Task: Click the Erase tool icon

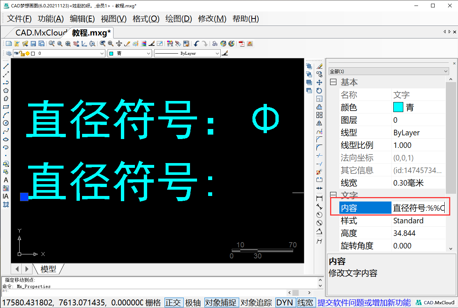Action: click(x=319, y=66)
